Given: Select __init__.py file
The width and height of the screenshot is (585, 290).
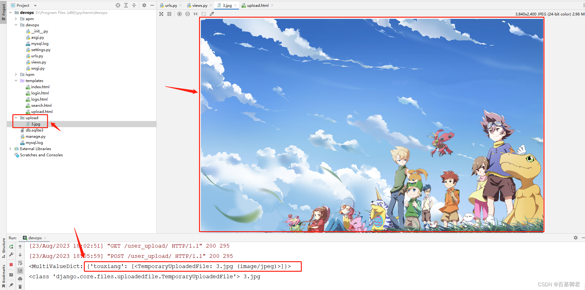Looking at the screenshot, I should point(39,31).
